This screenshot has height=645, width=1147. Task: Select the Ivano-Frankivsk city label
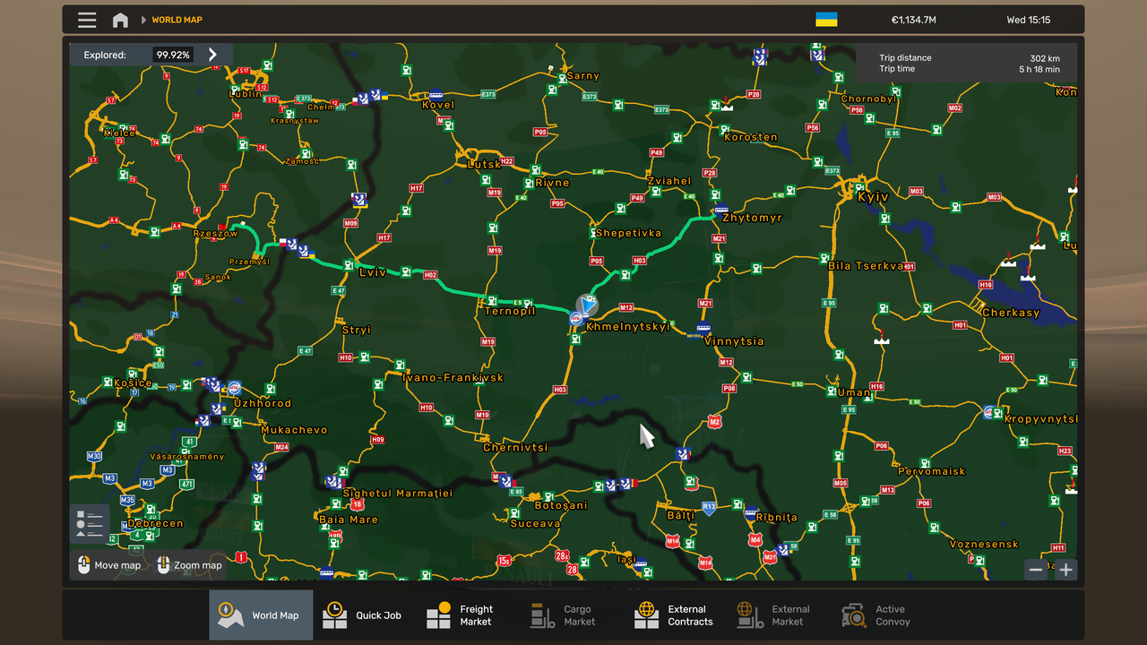coord(453,378)
